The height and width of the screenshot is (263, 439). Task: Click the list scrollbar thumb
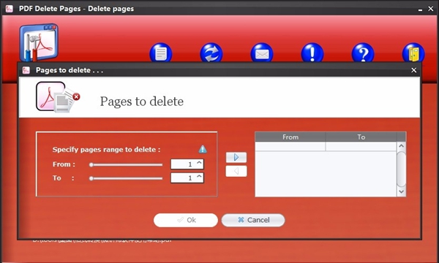[401, 169]
